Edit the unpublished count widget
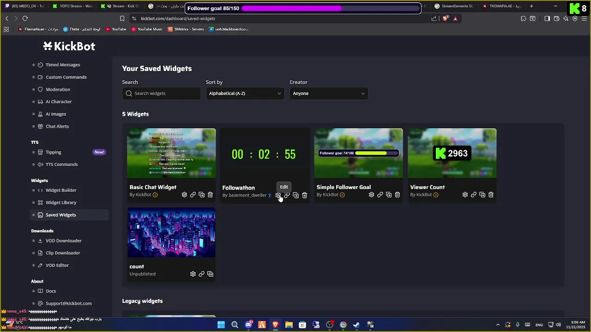This screenshot has height=332, width=591. tap(193, 274)
